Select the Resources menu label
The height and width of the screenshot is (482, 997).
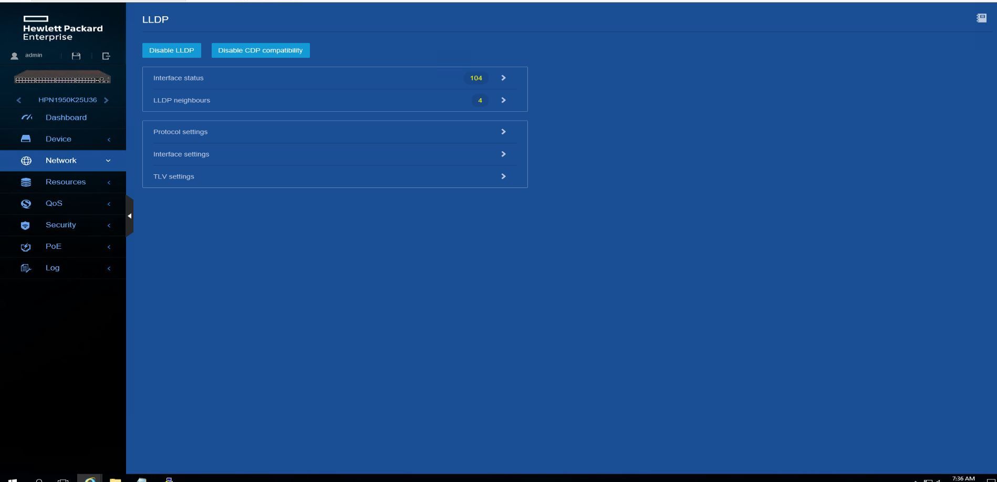click(66, 182)
